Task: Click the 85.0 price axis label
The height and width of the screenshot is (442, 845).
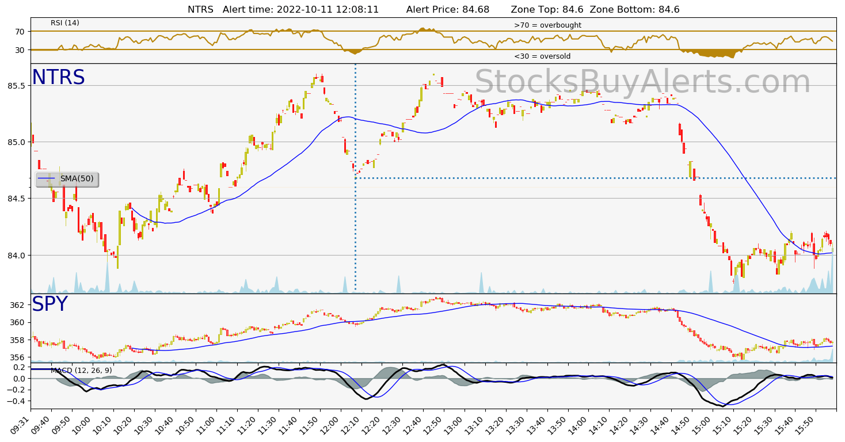Action: click(17, 142)
